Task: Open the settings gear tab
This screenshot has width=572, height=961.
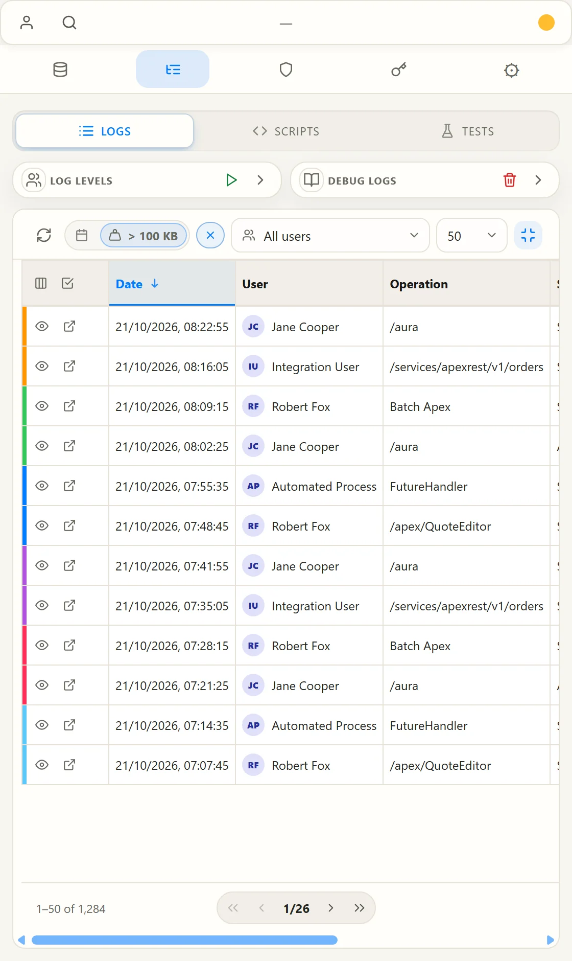Action: (x=511, y=70)
